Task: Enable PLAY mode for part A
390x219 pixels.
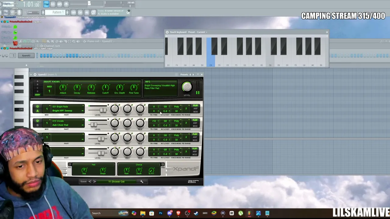Action: click(195, 106)
